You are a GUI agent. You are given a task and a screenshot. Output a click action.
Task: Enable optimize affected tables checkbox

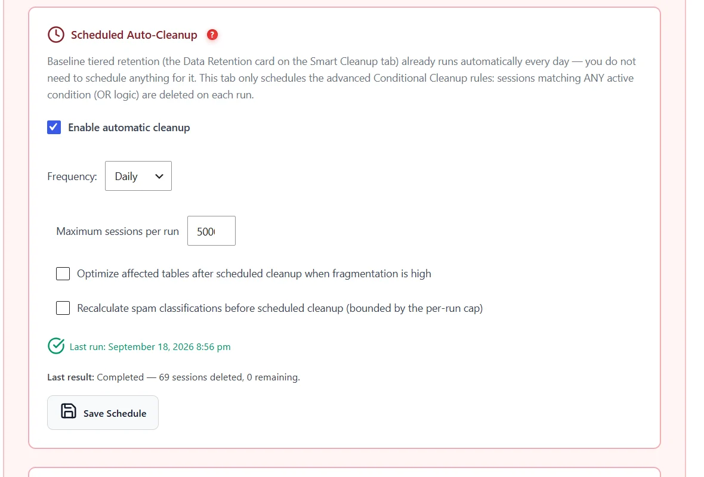click(x=63, y=274)
